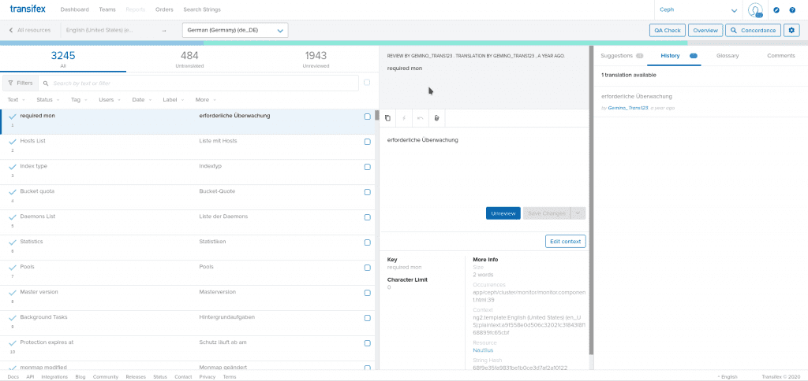The height and width of the screenshot is (381, 808).
Task: Click the paperclip icon in editor toolbar
Action: coord(436,118)
